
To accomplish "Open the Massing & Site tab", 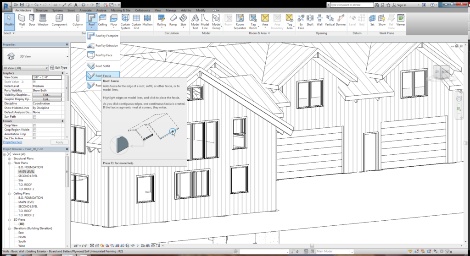I will [x=121, y=10].
